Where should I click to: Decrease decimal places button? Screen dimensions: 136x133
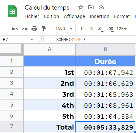click(x=100, y=29)
